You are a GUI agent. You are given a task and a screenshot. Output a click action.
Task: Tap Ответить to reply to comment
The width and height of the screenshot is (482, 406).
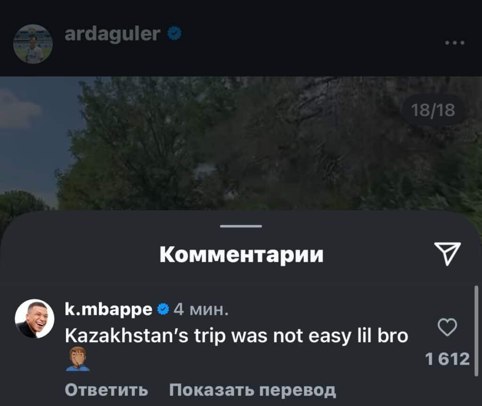(106, 390)
